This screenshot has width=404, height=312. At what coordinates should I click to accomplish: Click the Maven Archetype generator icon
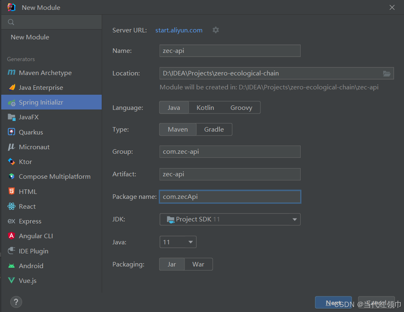pyautogui.click(x=11, y=73)
